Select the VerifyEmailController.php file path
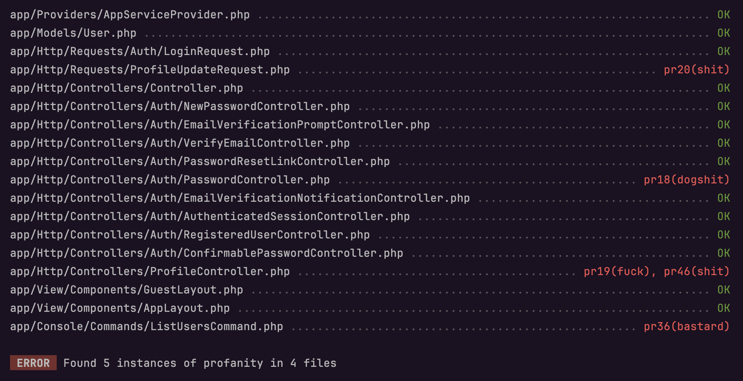743x381 pixels. [180, 143]
